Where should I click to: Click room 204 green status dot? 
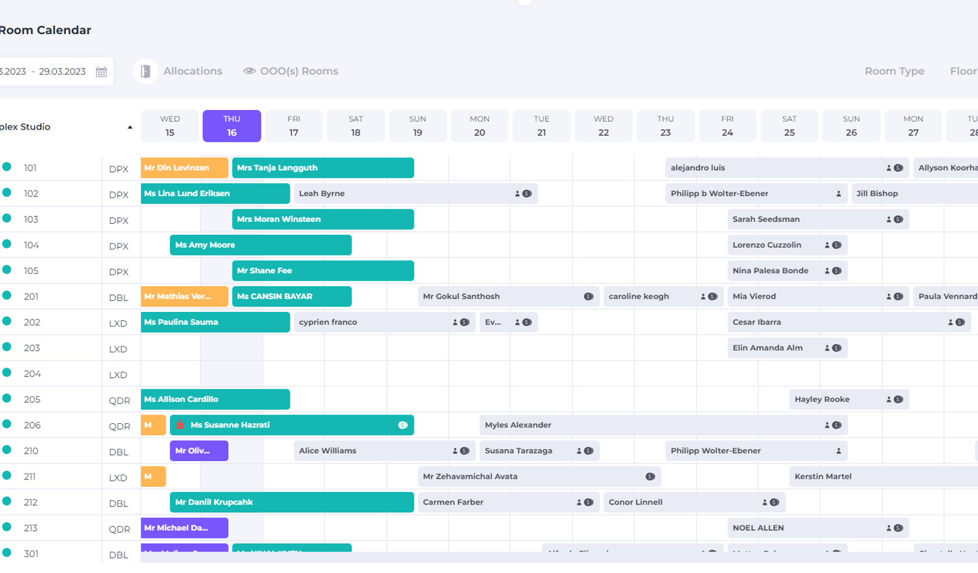tap(7, 372)
